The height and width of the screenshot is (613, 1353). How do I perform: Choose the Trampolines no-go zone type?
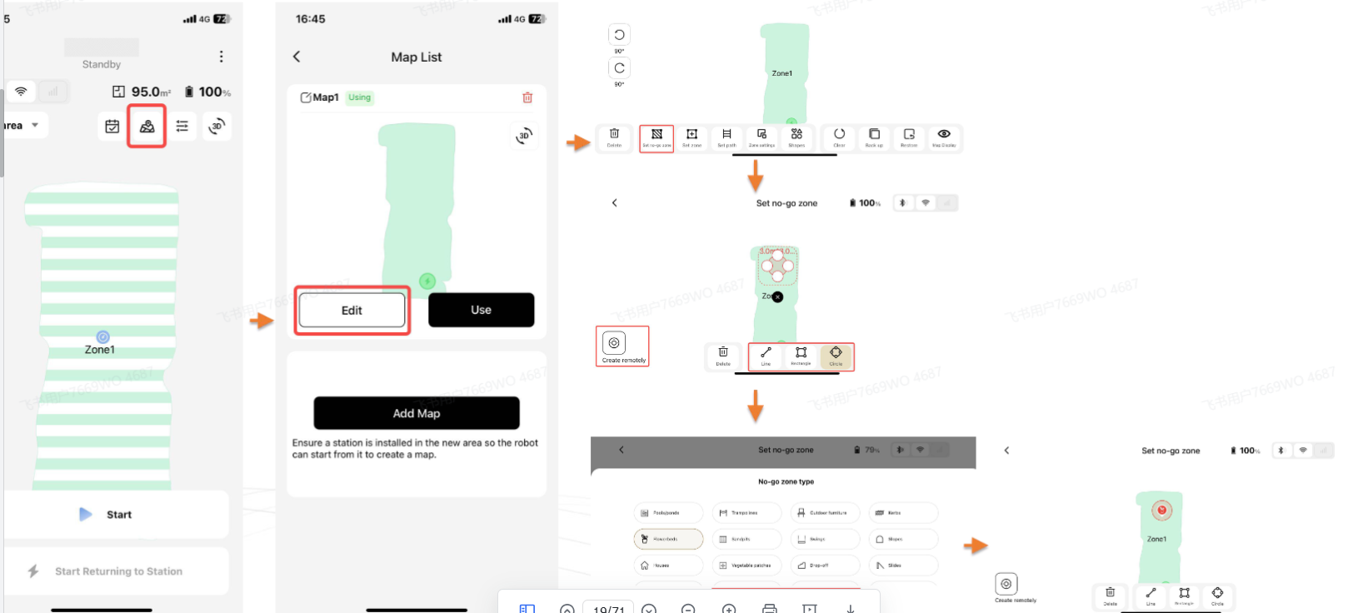746,513
